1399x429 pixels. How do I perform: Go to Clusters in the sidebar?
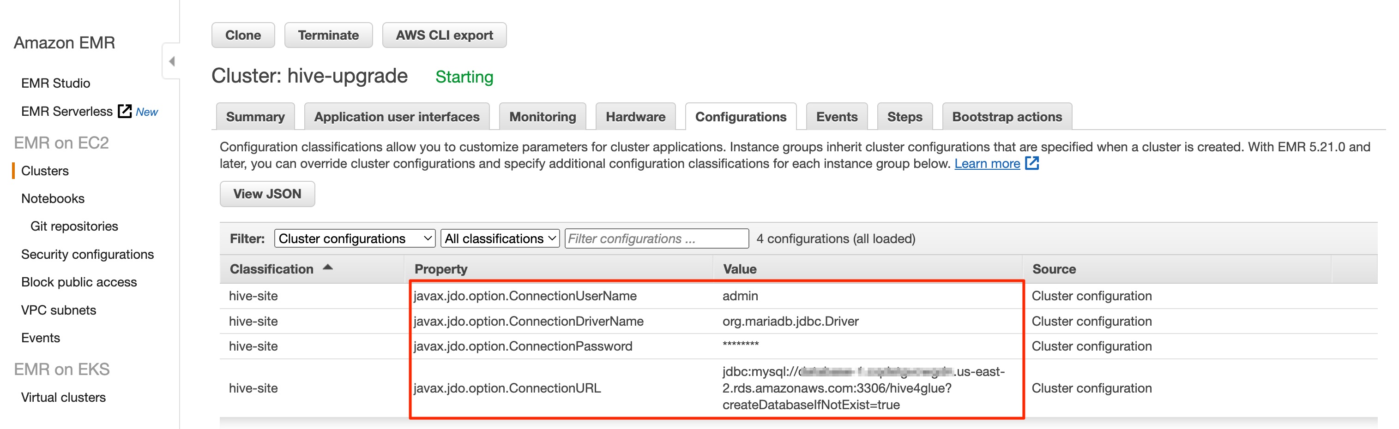45,171
